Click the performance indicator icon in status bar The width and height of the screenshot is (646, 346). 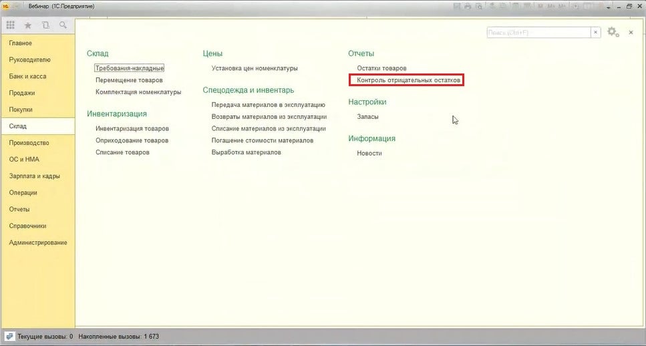tap(9, 337)
